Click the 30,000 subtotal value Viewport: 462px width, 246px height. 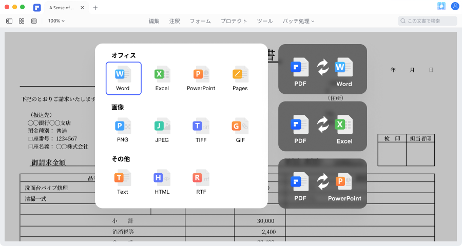(265, 221)
